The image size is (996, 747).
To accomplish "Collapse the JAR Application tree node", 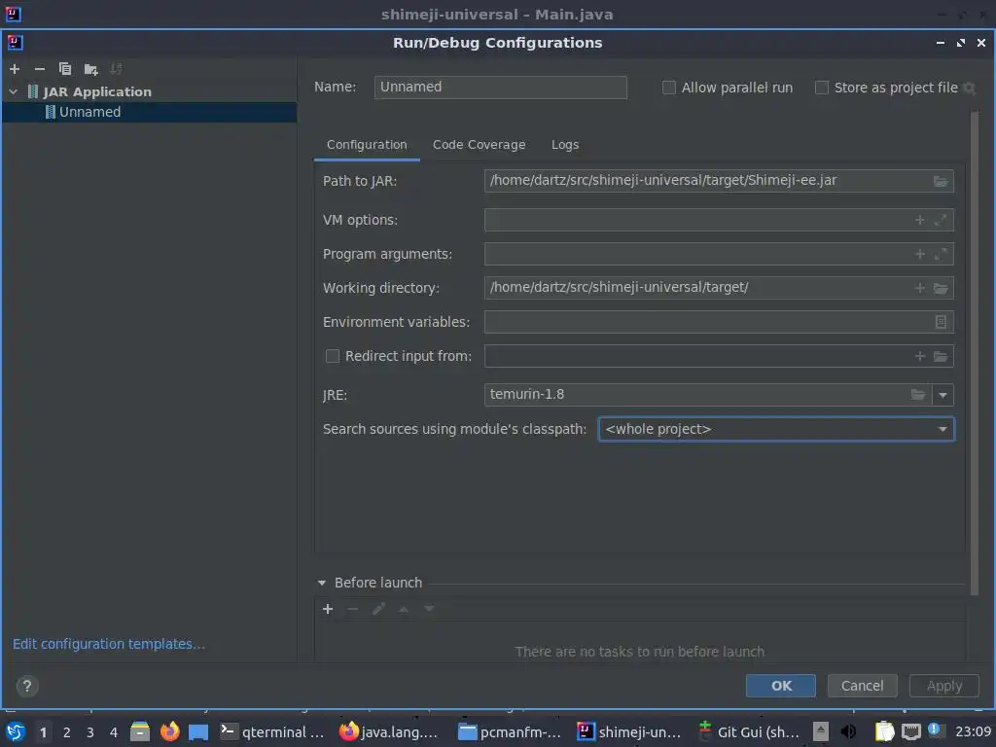I will (x=14, y=92).
